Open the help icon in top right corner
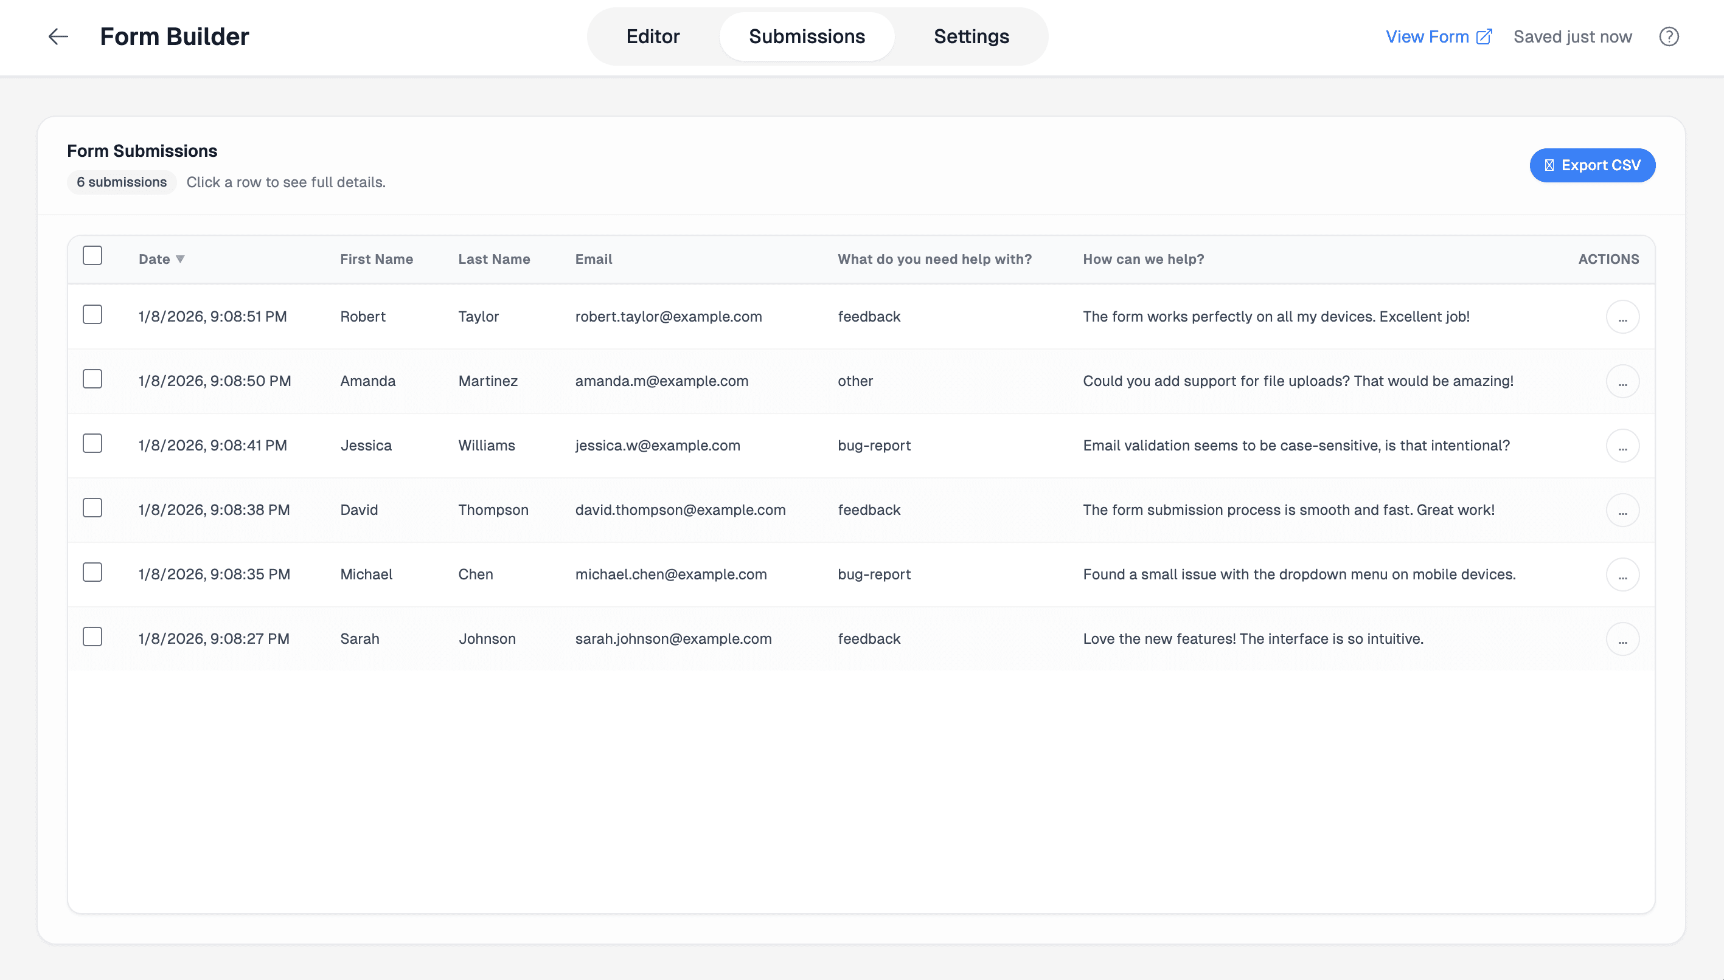This screenshot has width=1724, height=980. [x=1669, y=36]
